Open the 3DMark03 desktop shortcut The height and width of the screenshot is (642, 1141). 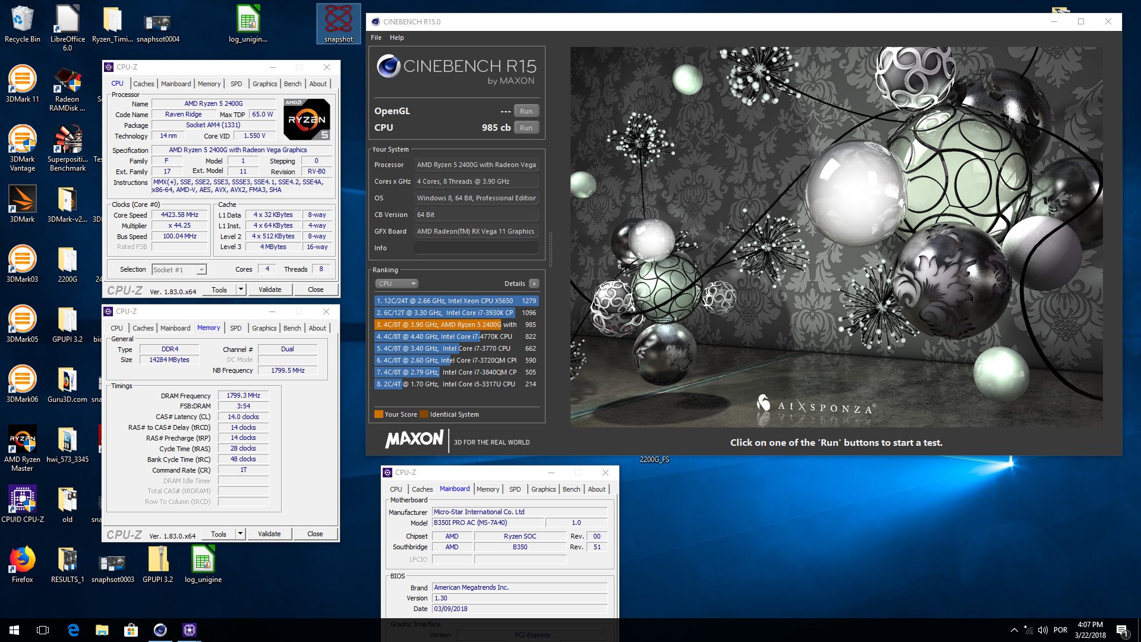(x=22, y=264)
